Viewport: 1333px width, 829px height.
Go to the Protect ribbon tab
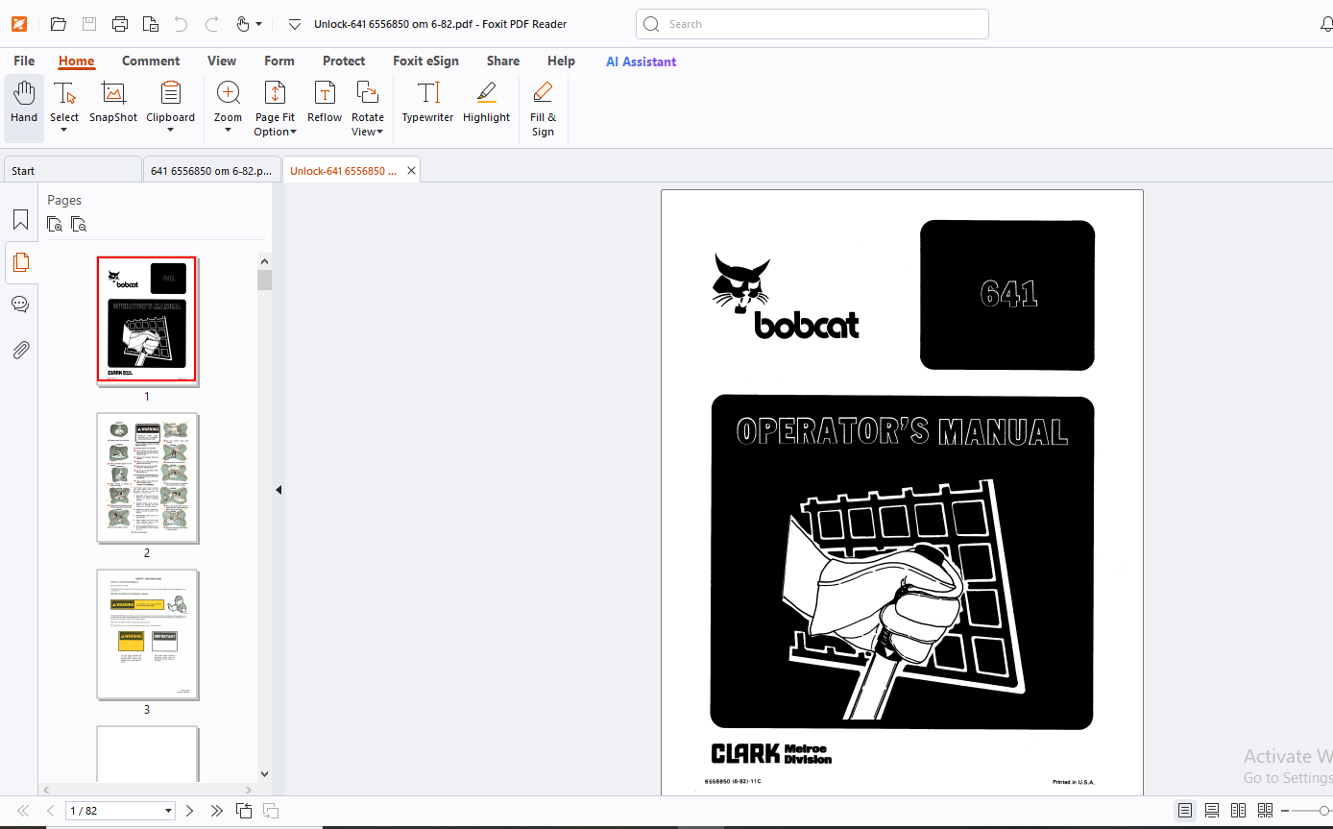coord(344,61)
